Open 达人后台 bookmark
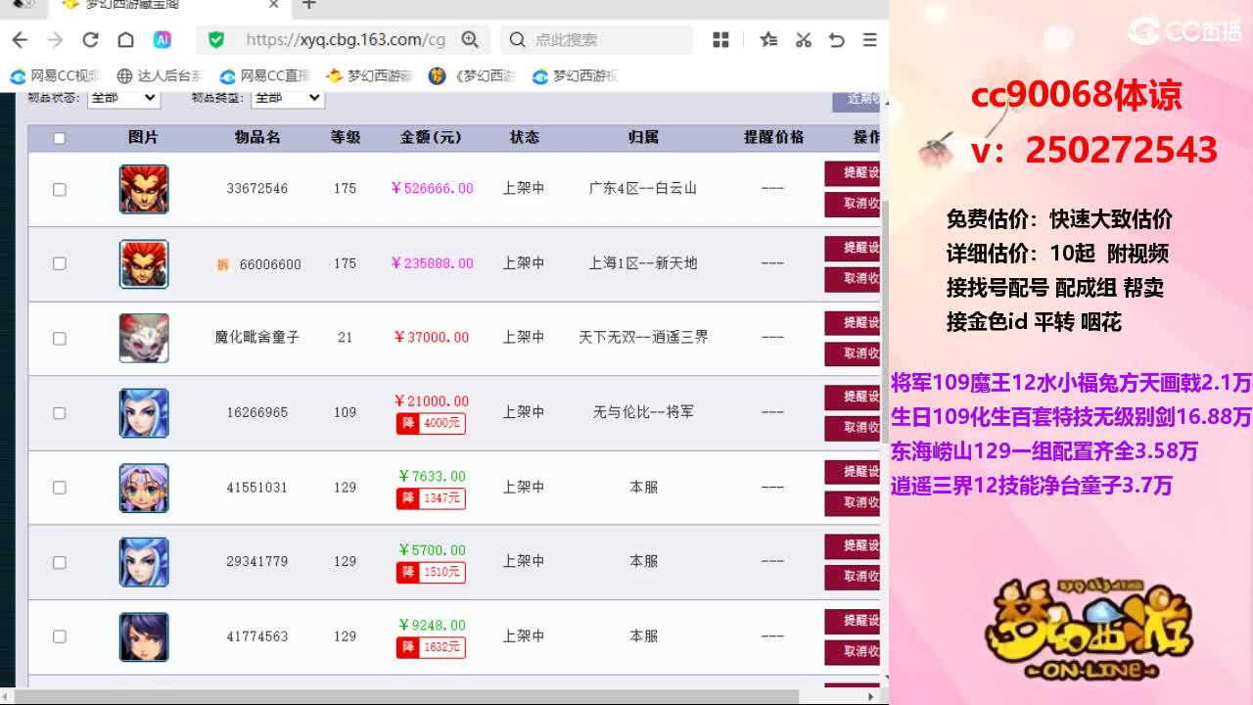Viewport: 1253px width, 705px height. tap(160, 75)
